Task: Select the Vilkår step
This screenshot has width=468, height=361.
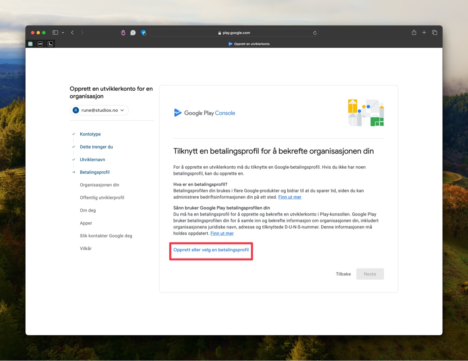Action: (x=86, y=248)
